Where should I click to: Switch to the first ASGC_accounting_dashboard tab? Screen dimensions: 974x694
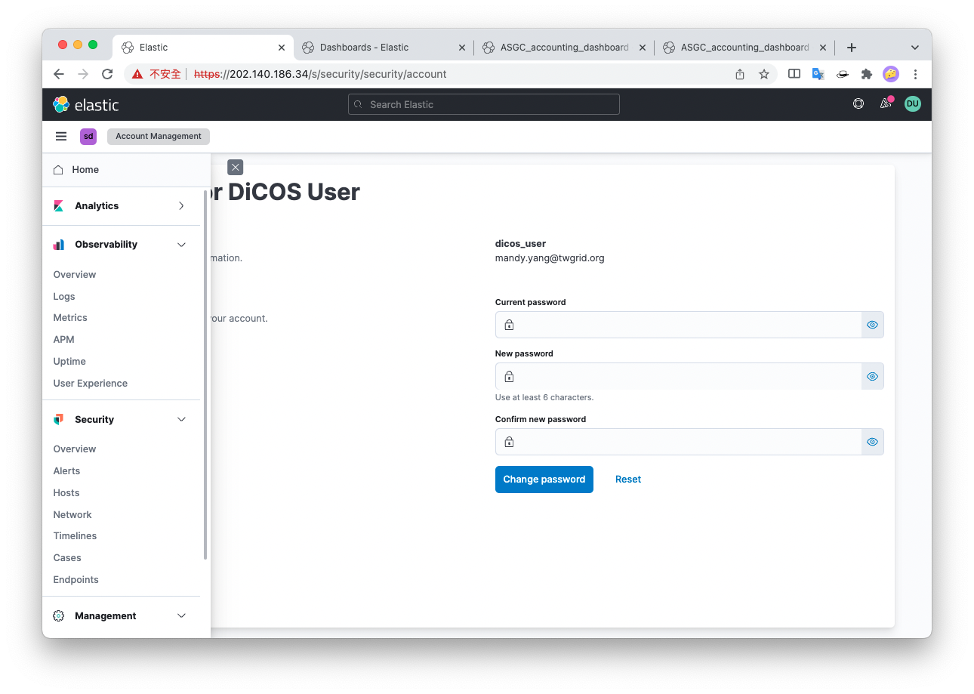(564, 47)
